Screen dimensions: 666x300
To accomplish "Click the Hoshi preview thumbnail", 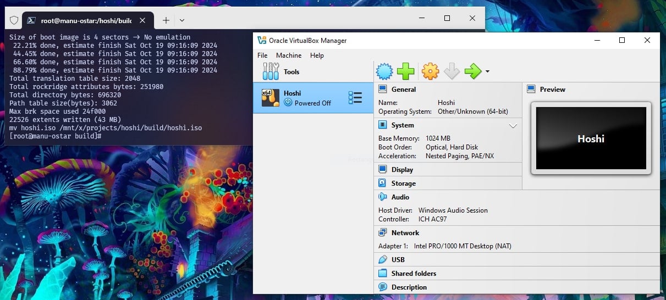I will pos(591,138).
